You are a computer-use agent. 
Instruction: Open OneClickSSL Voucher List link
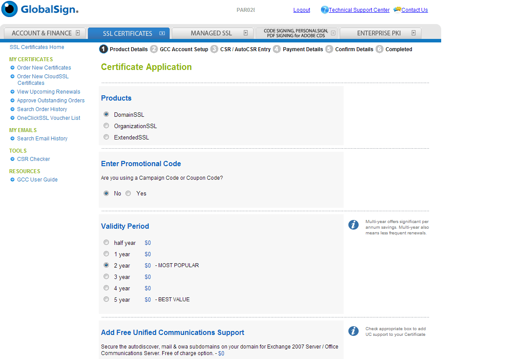(49, 118)
